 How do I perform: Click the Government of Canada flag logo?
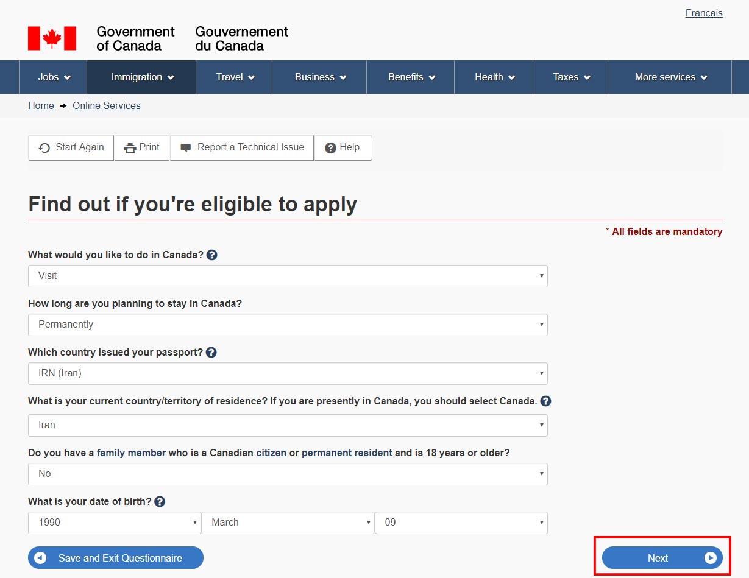[52, 38]
